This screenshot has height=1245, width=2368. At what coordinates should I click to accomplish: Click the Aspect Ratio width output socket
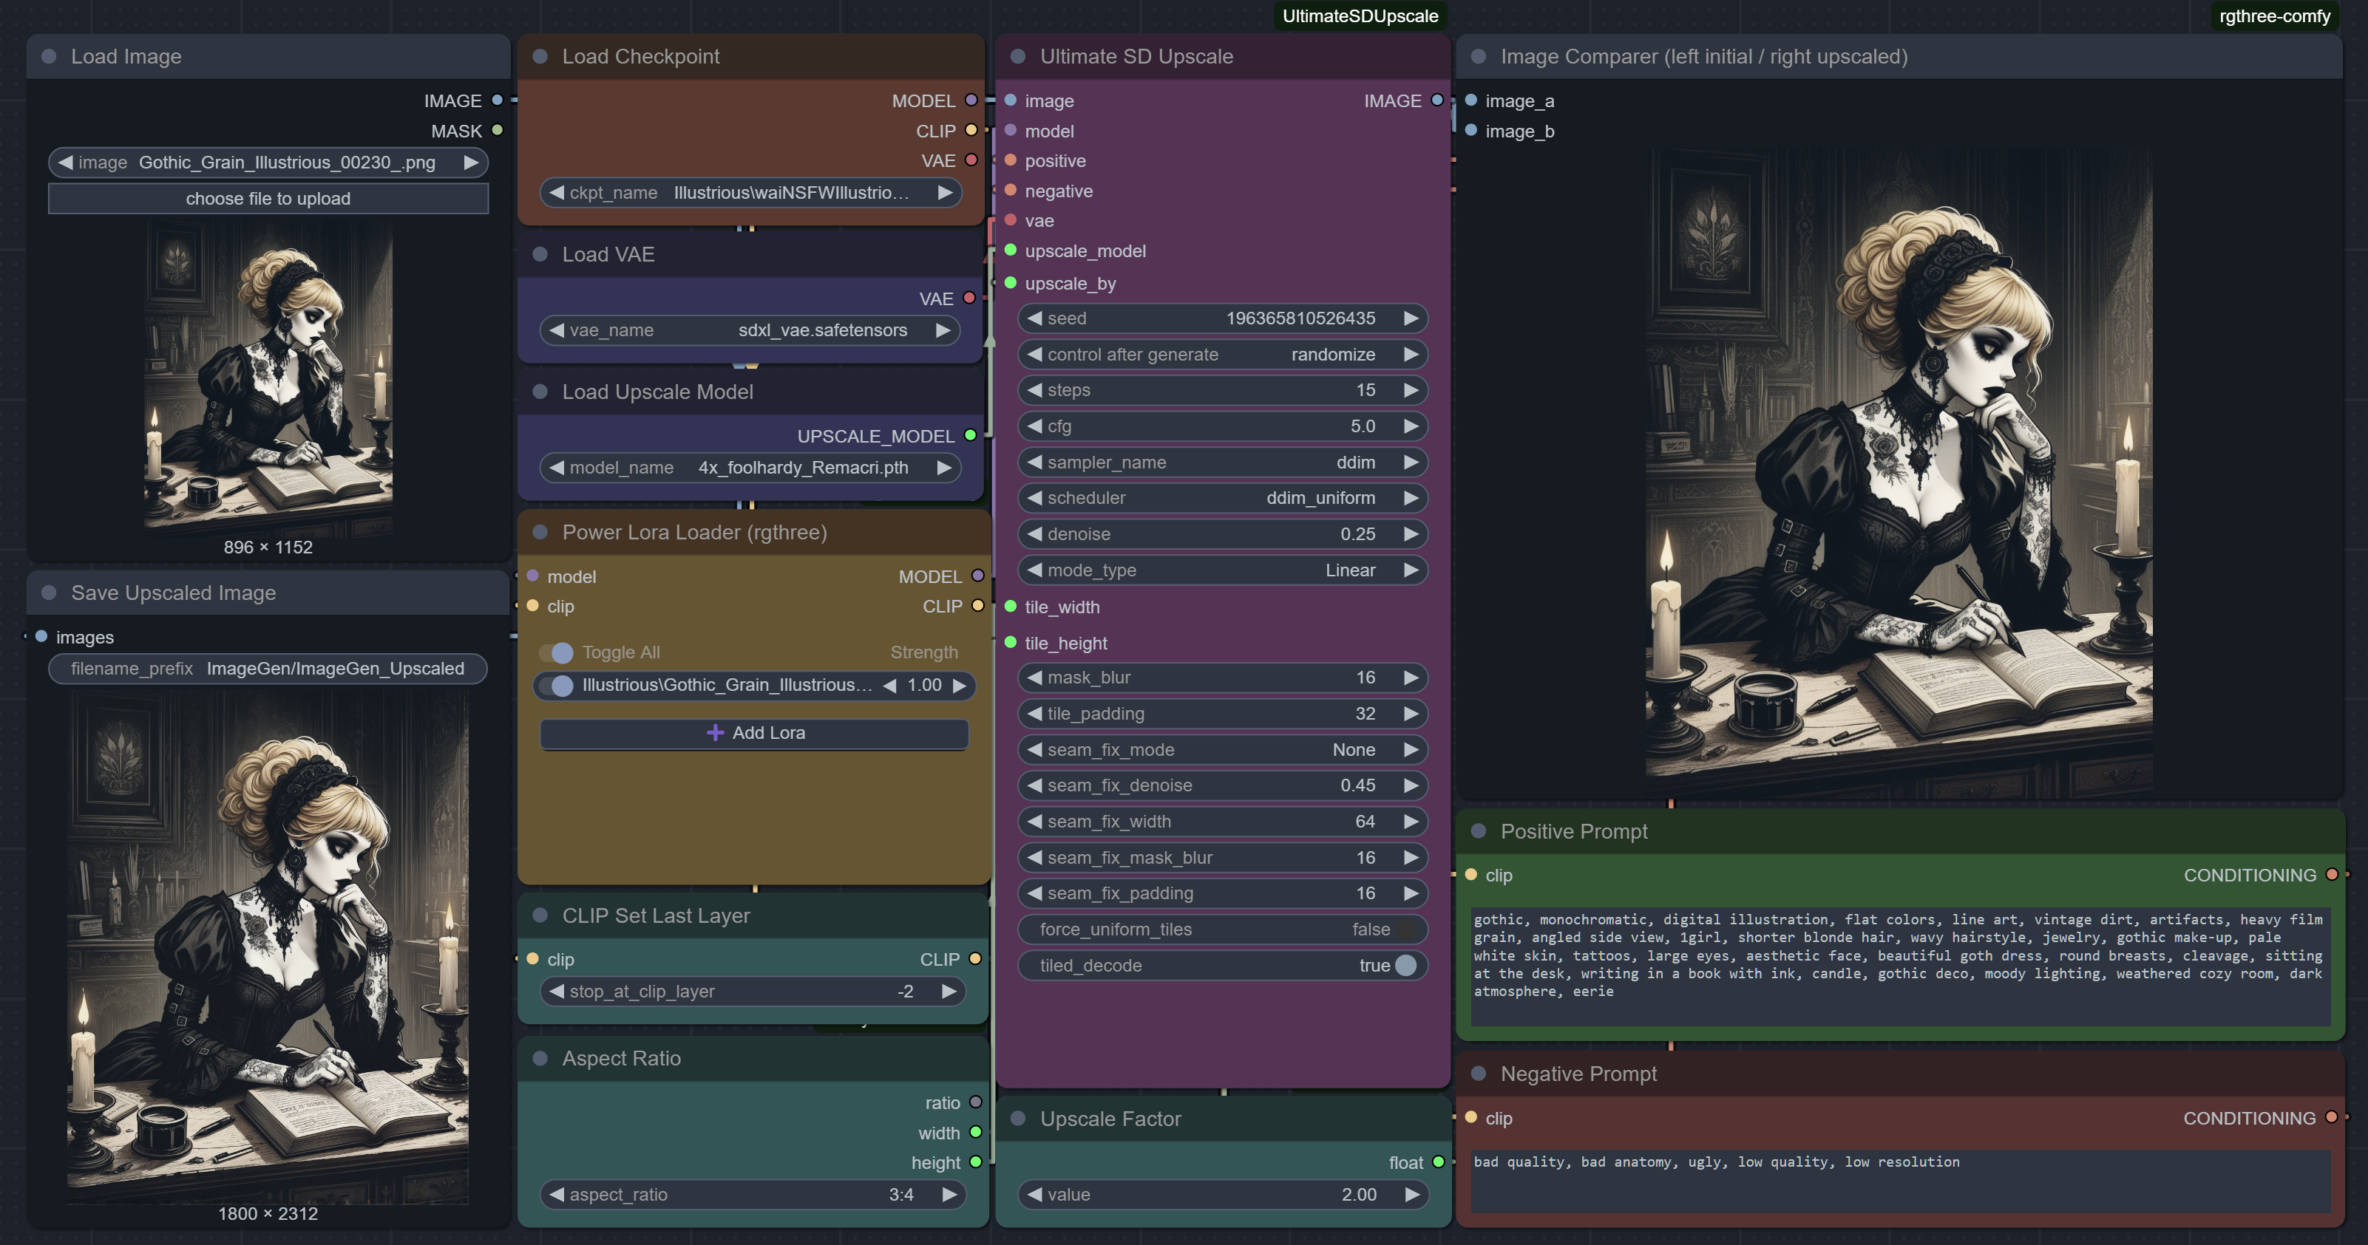click(975, 1132)
